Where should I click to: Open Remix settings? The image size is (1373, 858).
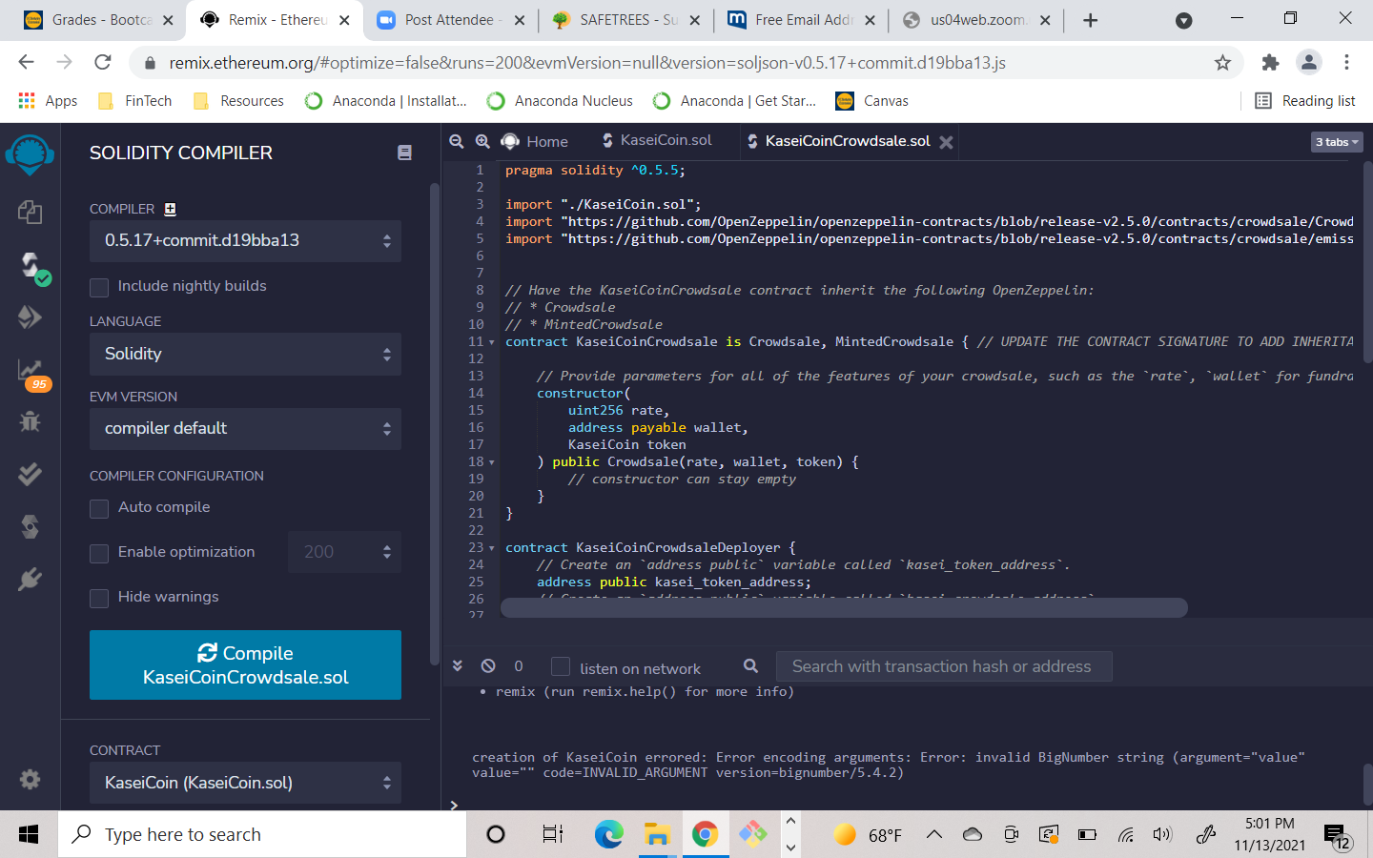(x=30, y=779)
